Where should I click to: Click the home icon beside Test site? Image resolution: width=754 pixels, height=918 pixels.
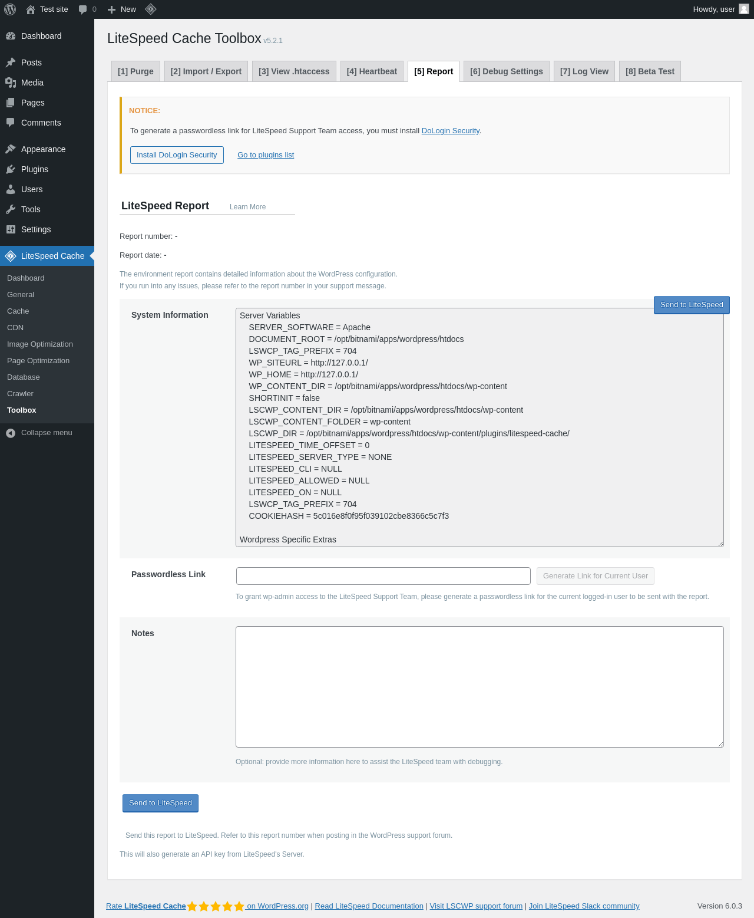pos(31,9)
